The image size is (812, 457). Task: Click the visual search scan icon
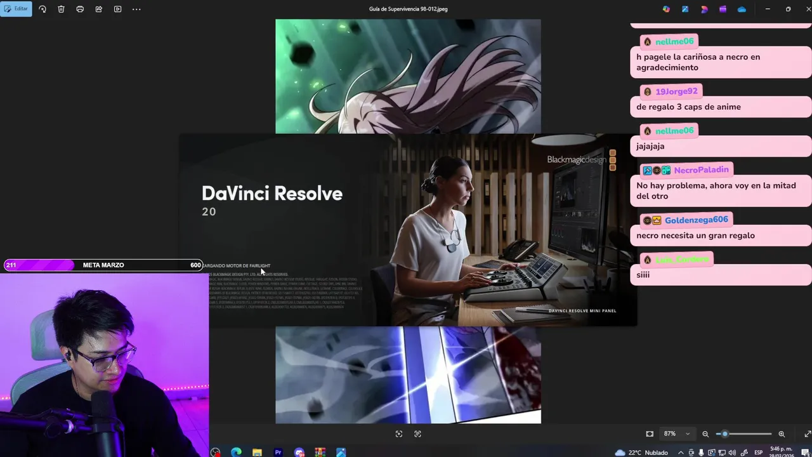pos(398,434)
